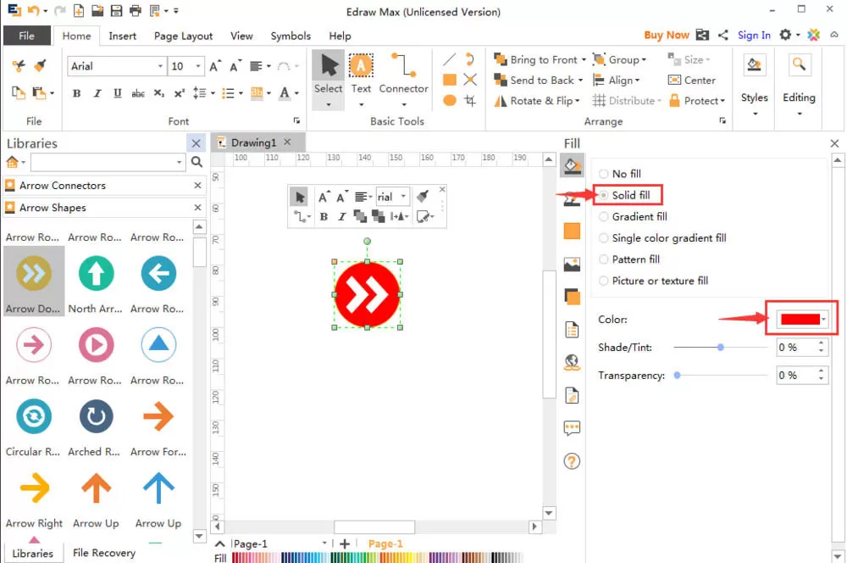
Task: Click the Center button in Arrange
Action: click(x=692, y=80)
